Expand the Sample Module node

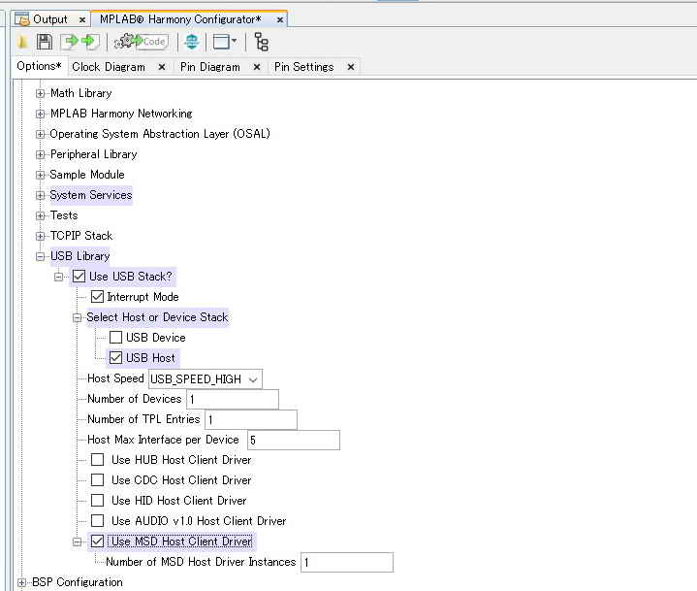[x=40, y=175]
